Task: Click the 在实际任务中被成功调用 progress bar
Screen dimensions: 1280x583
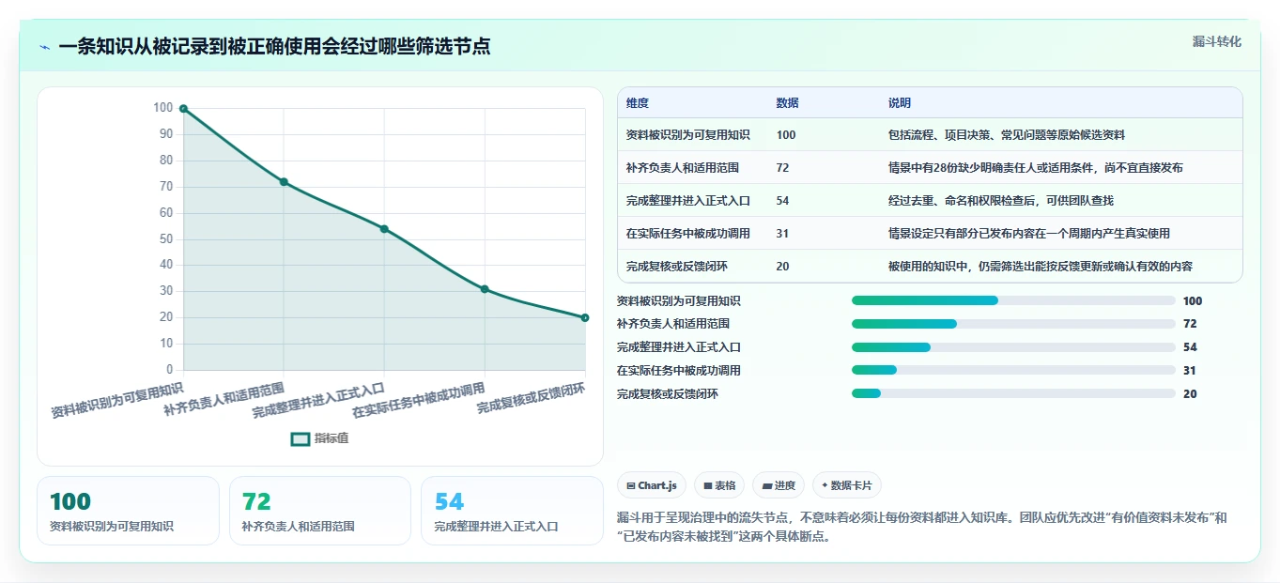Action: coord(1013,371)
